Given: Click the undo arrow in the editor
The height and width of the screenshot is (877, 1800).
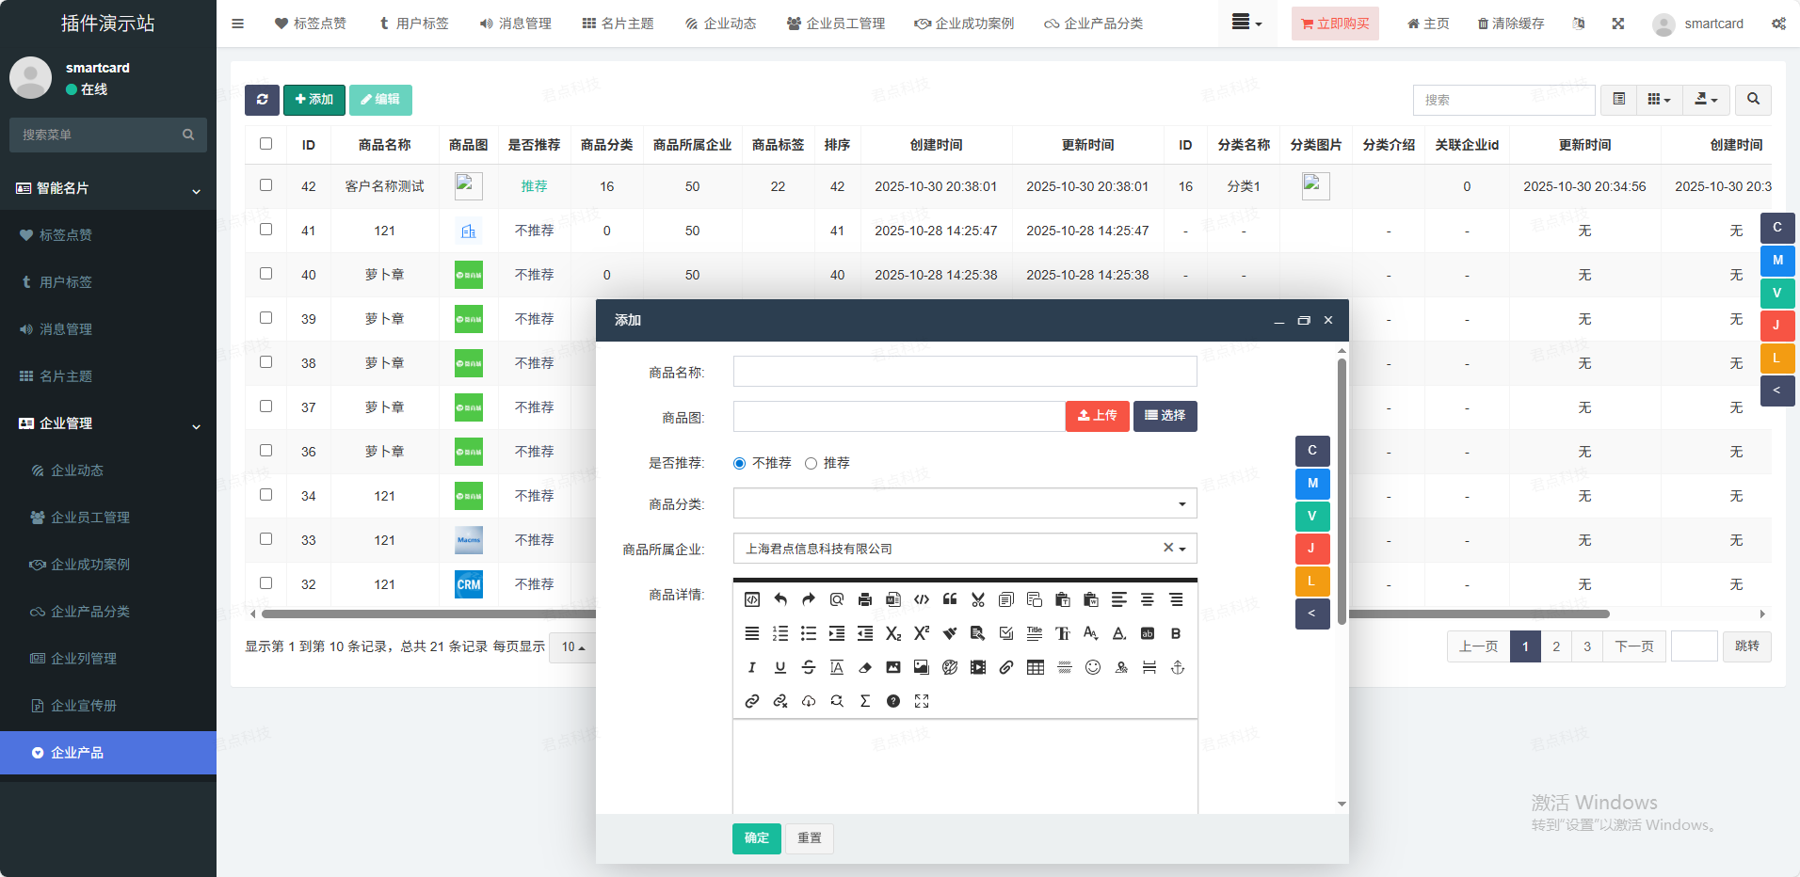Looking at the screenshot, I should (x=779, y=600).
